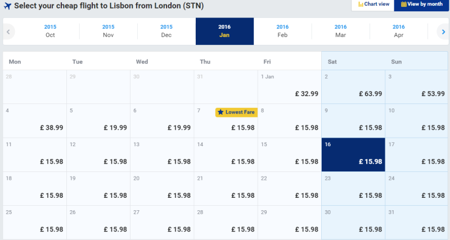Viewport: 450px width, 240px height.
Task: Click the next months right arrow
Action: pyautogui.click(x=443, y=31)
